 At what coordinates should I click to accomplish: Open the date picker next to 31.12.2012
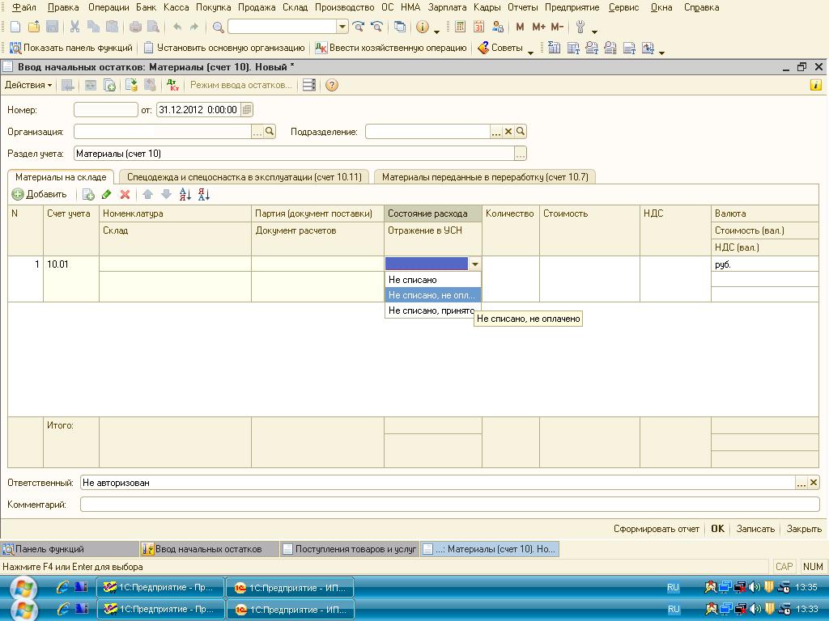click(247, 110)
